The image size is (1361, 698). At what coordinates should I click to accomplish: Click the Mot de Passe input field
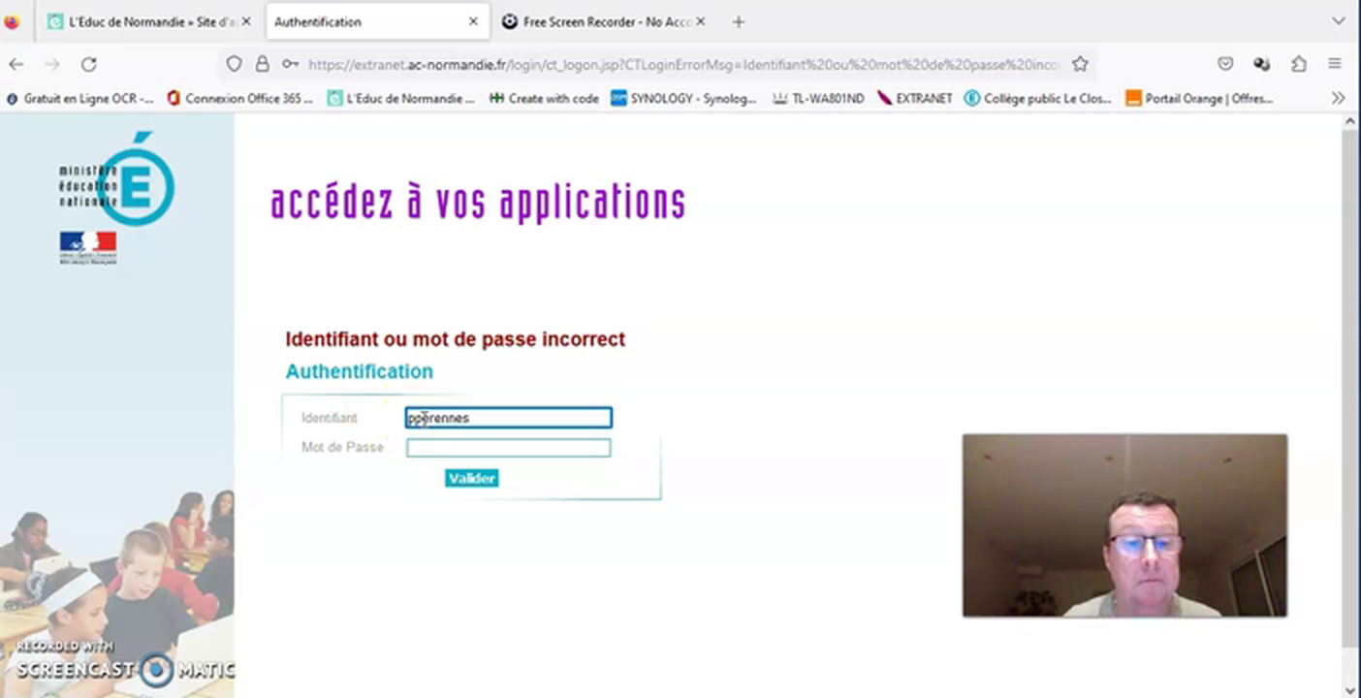(508, 447)
